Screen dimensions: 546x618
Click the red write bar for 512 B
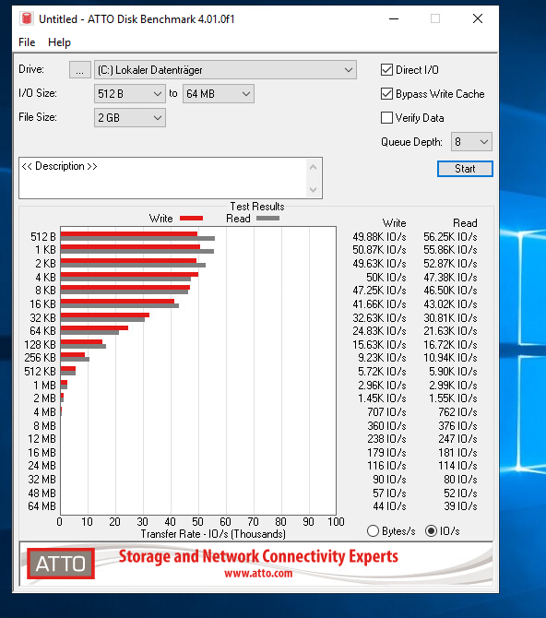tap(129, 234)
